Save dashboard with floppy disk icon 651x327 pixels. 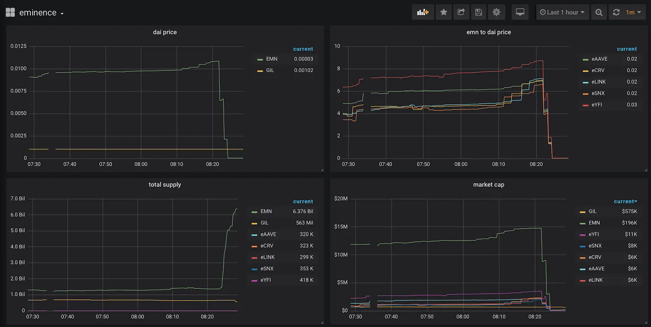478,13
